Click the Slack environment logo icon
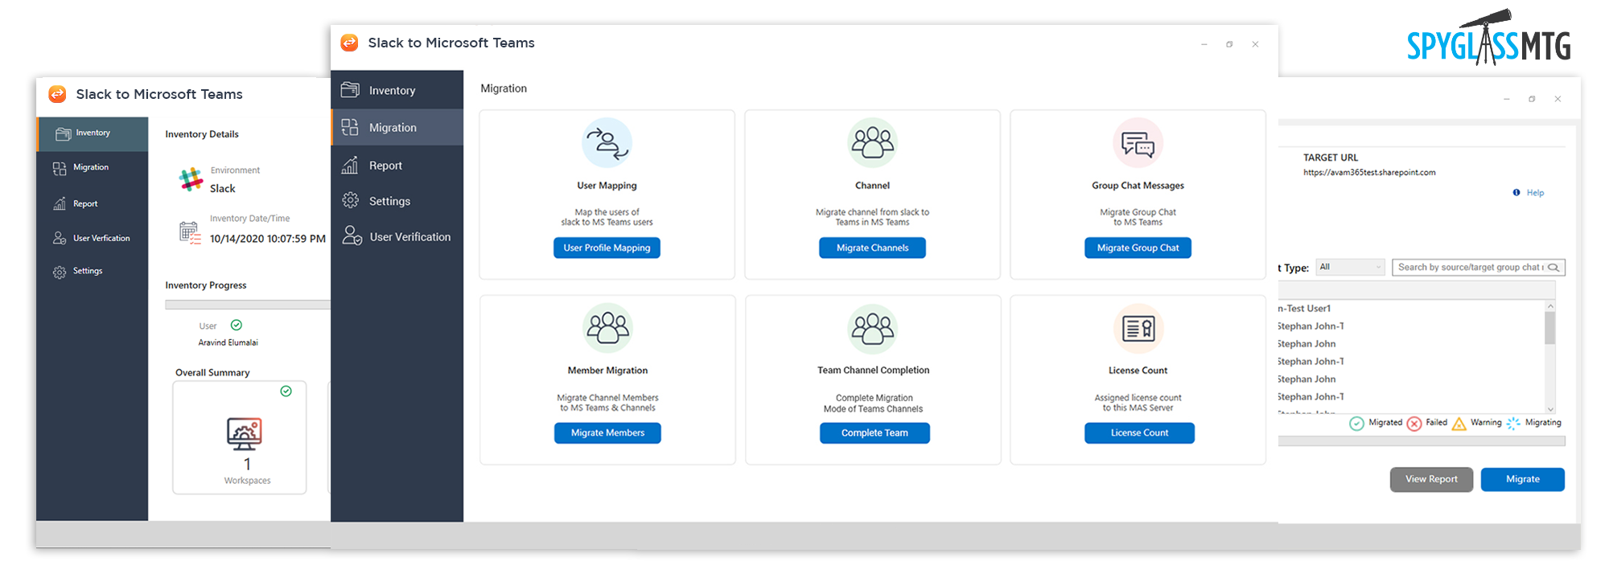 (x=191, y=179)
